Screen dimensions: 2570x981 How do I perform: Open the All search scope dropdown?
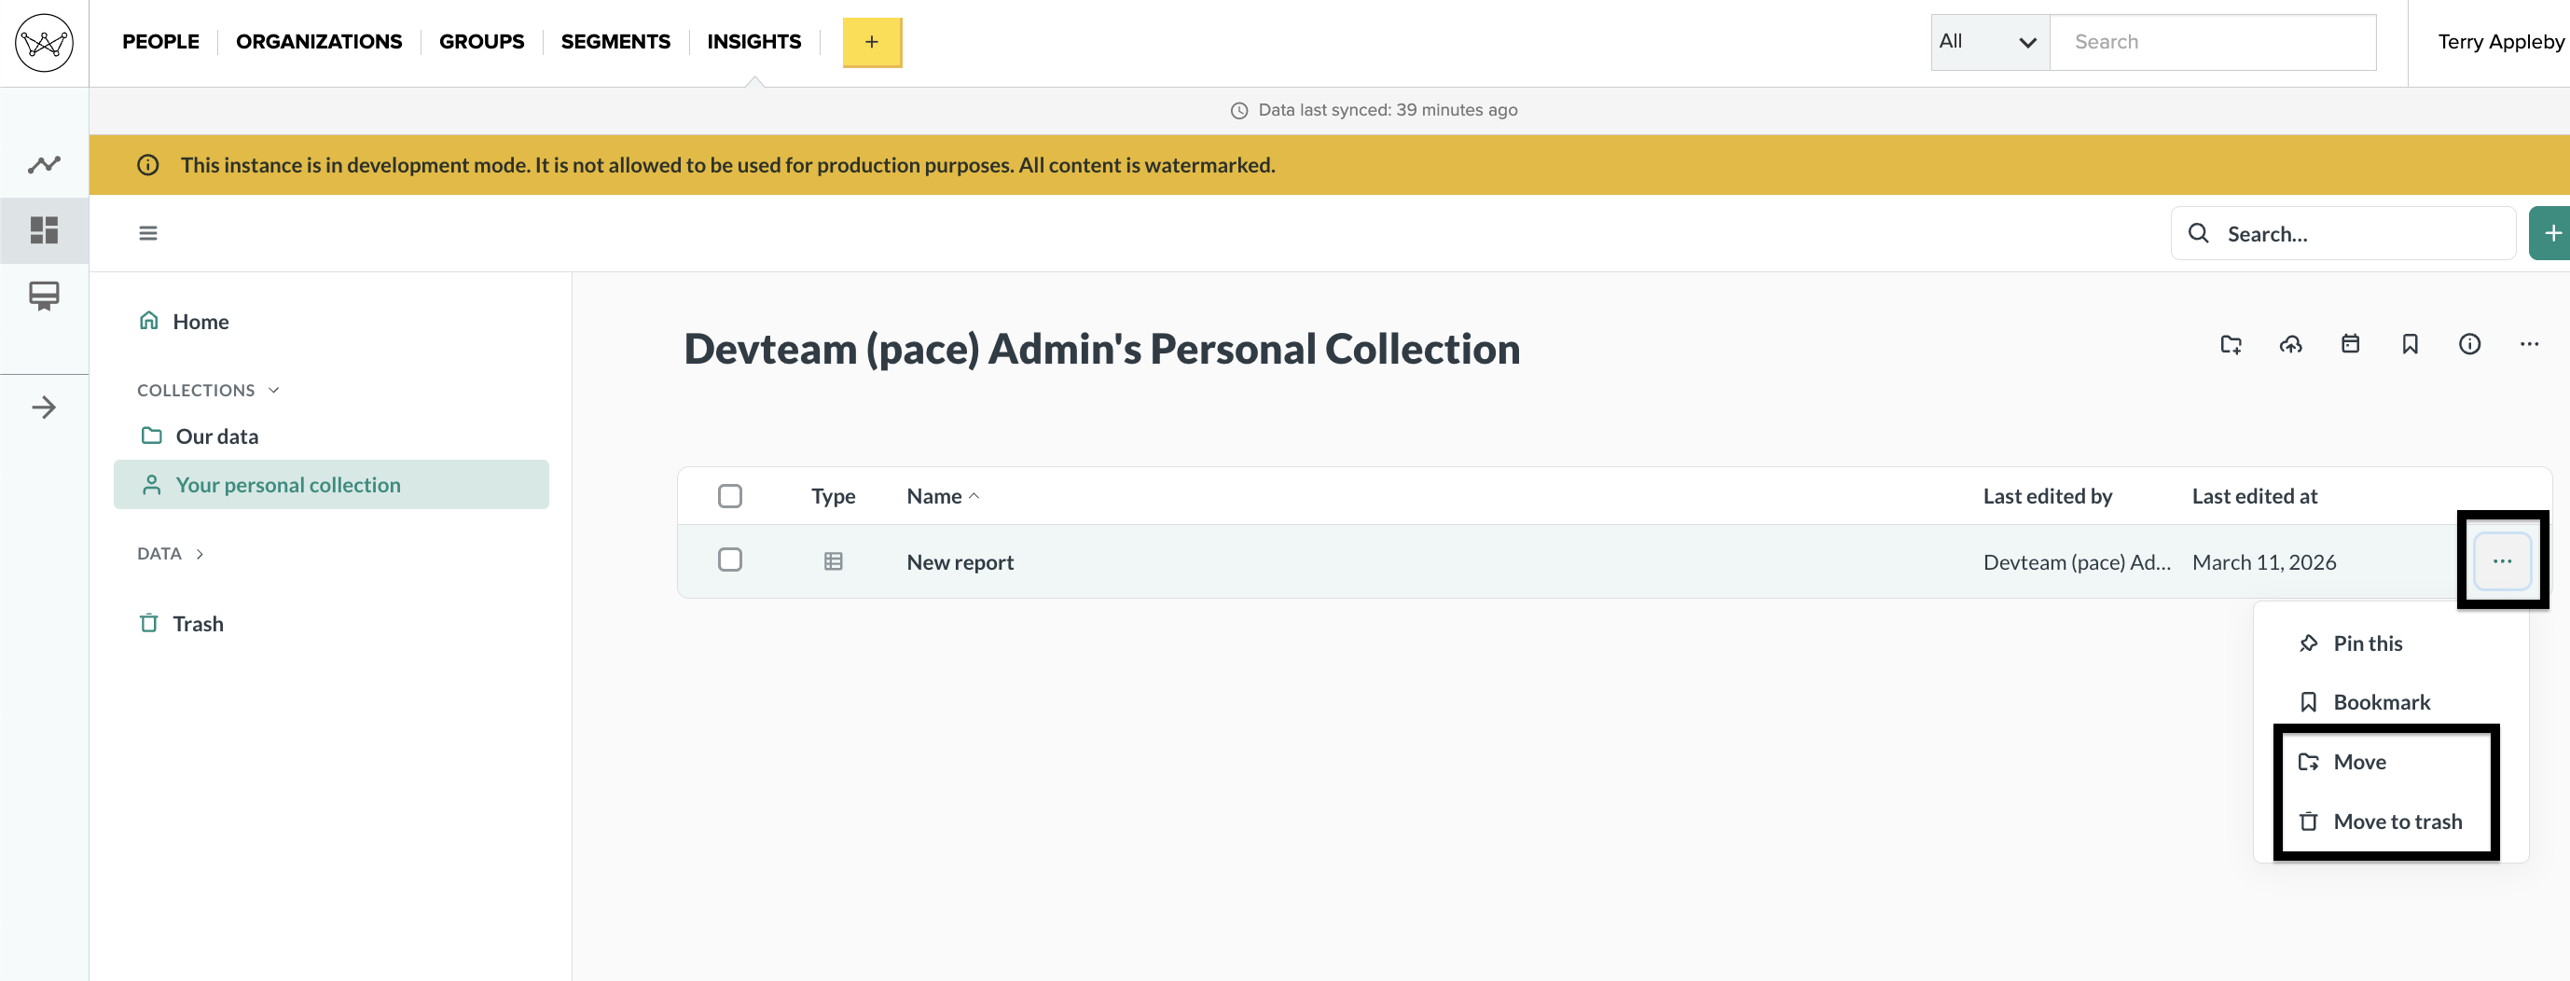(x=1989, y=42)
